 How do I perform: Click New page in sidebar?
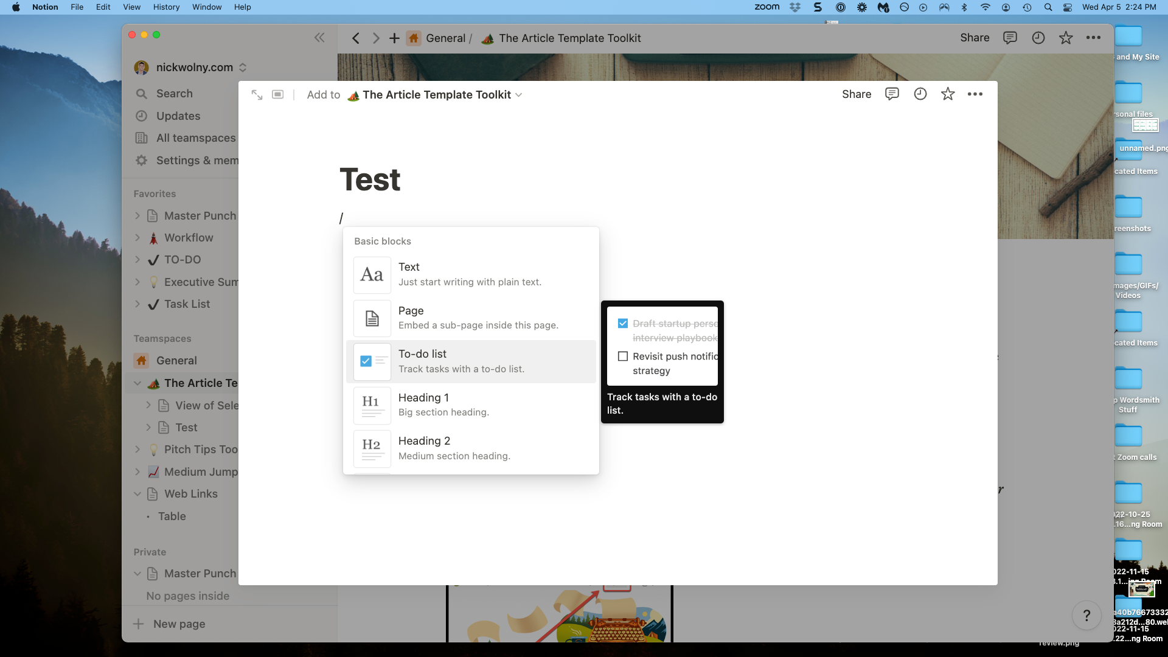179,624
